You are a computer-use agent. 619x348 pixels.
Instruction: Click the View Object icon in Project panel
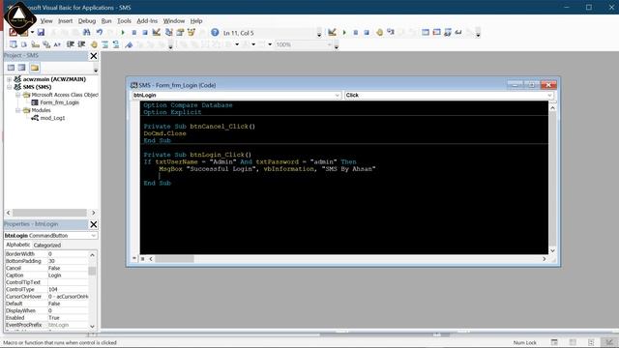(21, 68)
